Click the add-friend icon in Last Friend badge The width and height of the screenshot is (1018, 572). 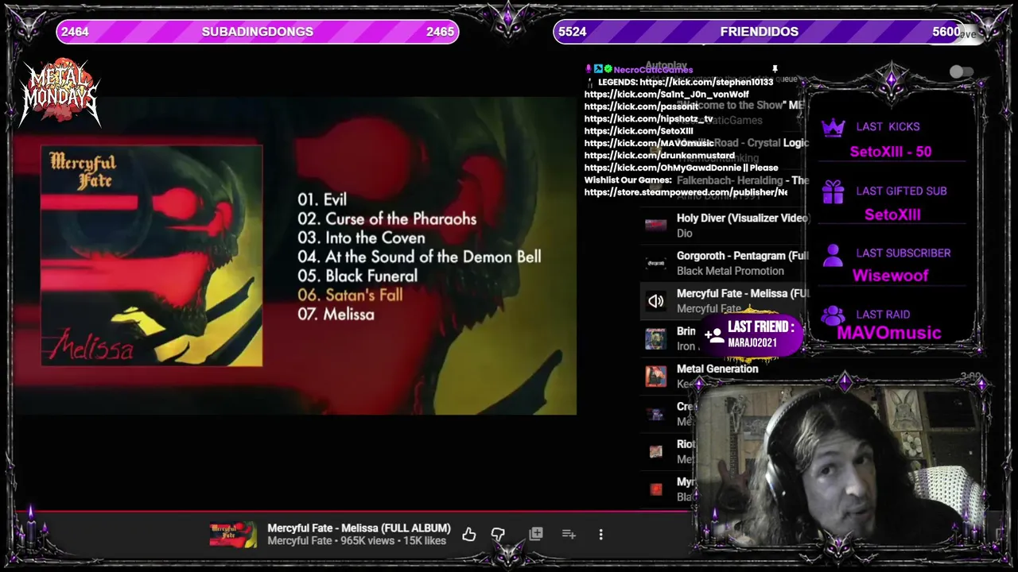[x=713, y=335]
